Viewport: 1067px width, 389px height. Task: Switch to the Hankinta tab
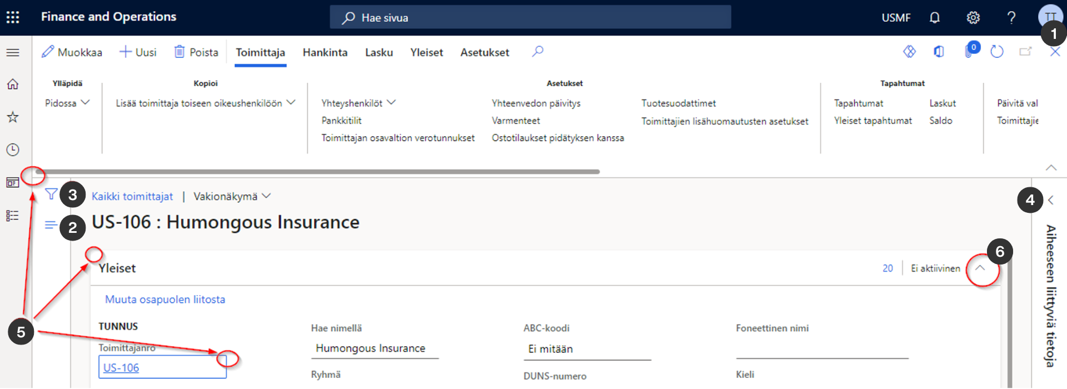click(325, 53)
